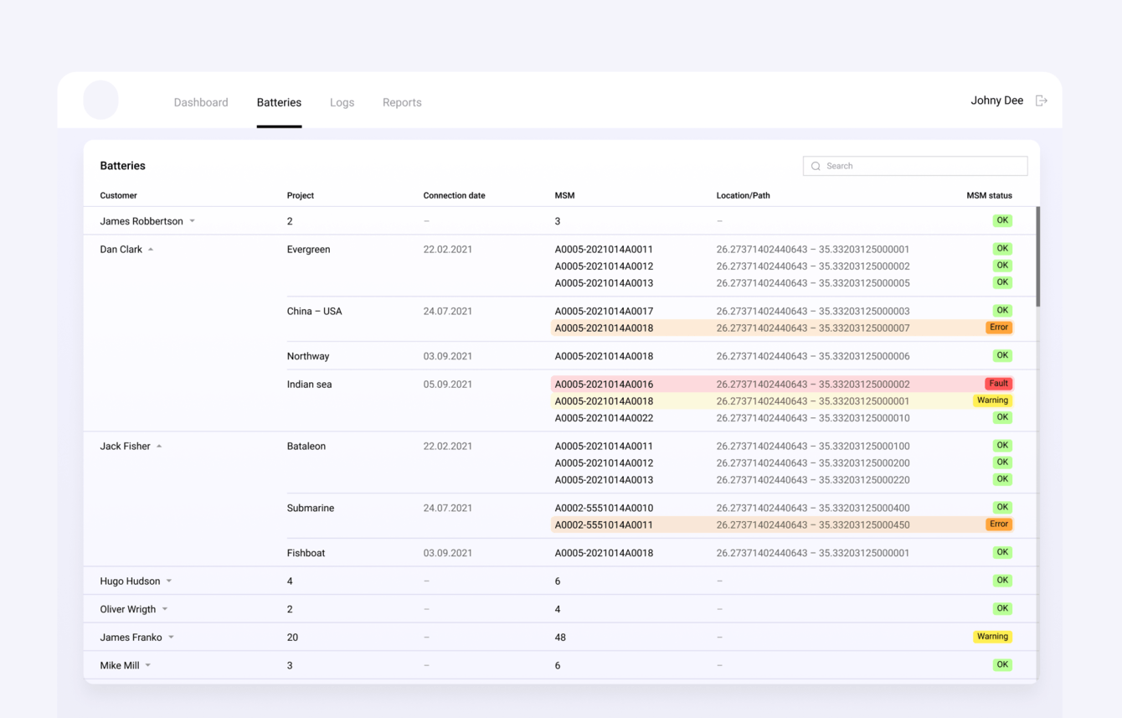1122x718 pixels.
Task: Click the red Fault status badge
Action: (998, 384)
